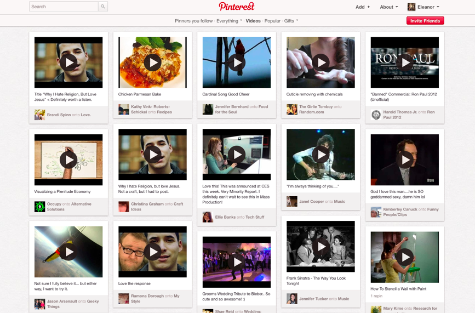The width and height of the screenshot is (475, 313).
Task: Click Kathy Vink-Roberts-Schickel's avatar
Action: click(x=124, y=110)
